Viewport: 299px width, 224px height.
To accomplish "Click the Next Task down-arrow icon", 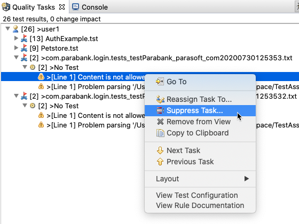I will pos(160,150).
